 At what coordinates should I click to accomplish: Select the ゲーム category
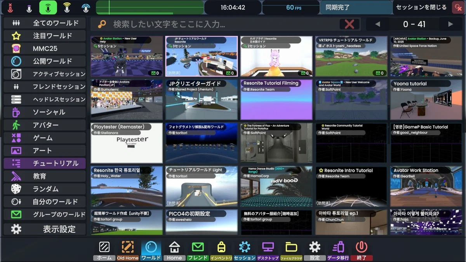pyautogui.click(x=45, y=138)
